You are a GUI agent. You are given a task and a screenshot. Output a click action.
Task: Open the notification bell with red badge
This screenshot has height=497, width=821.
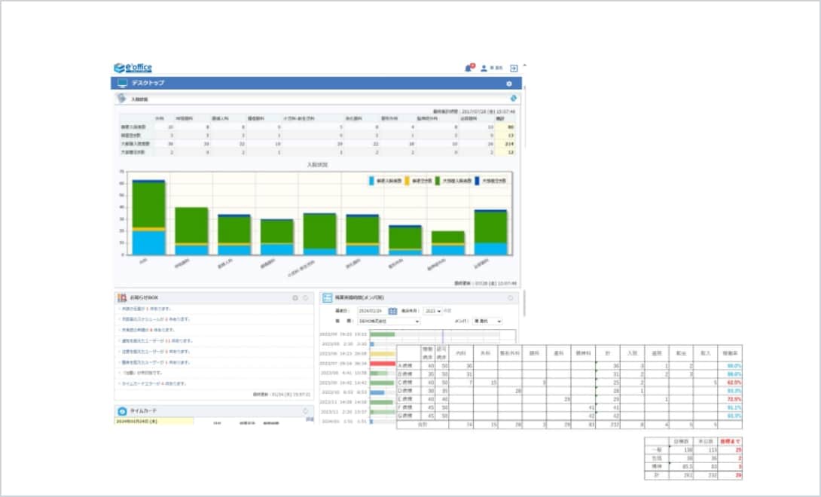click(x=469, y=68)
